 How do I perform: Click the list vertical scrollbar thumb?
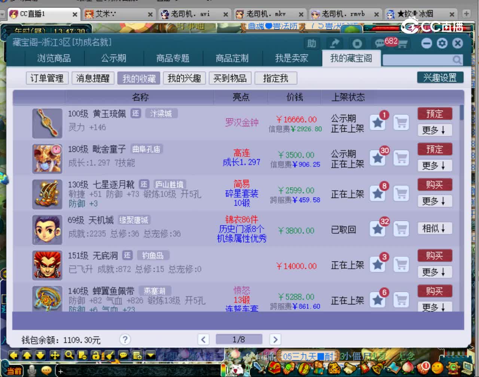pos(462,112)
